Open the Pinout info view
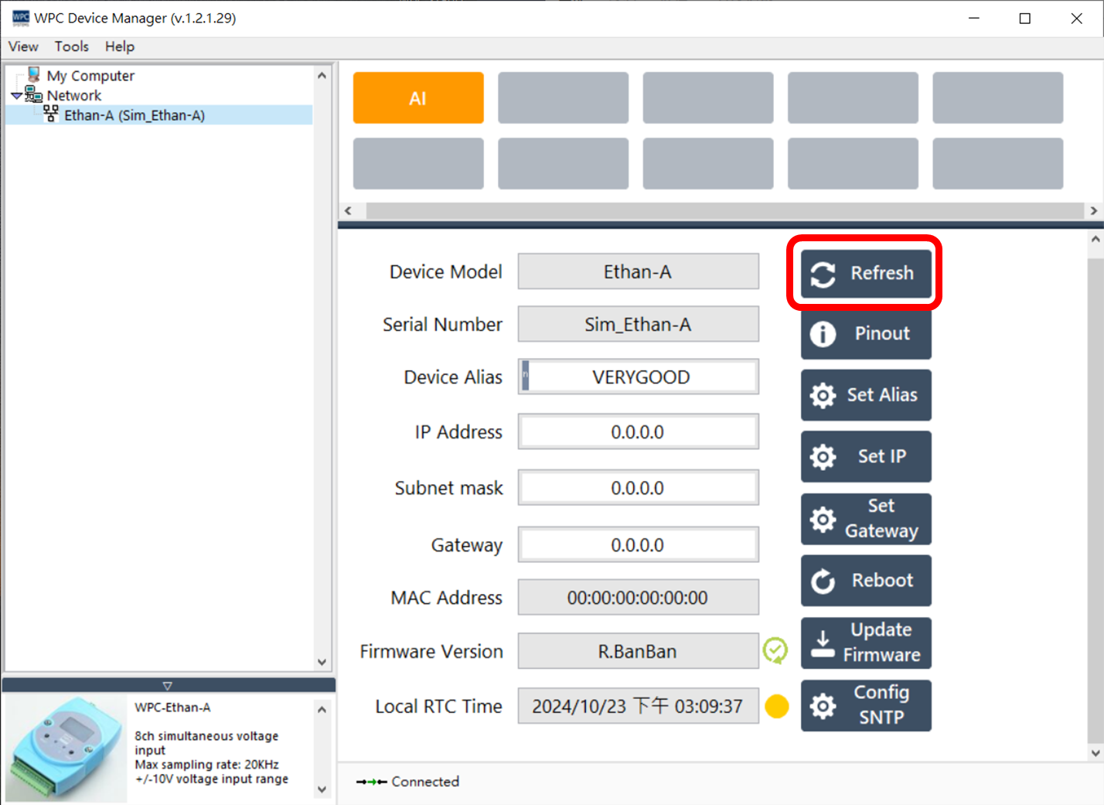 (x=865, y=334)
